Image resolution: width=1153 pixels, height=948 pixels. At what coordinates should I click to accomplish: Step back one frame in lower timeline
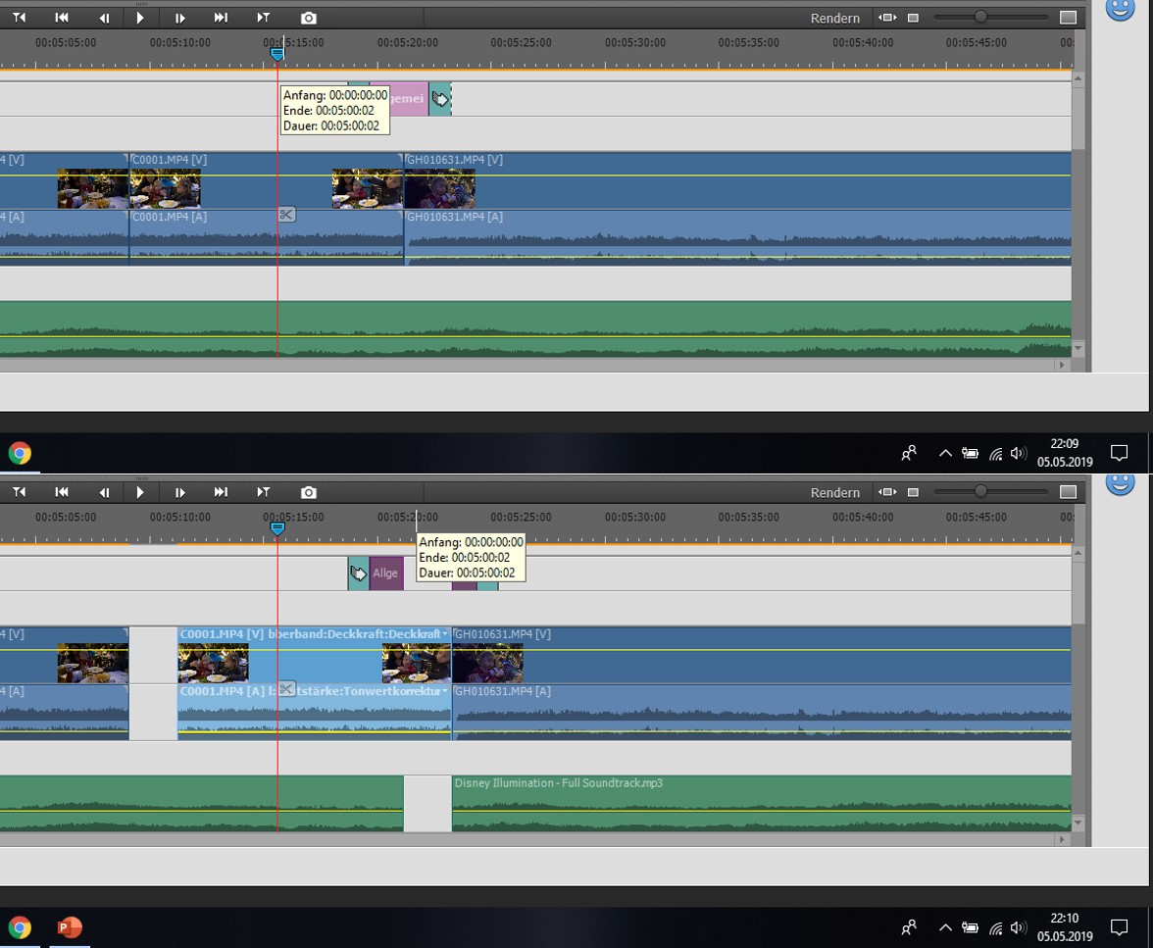click(104, 492)
